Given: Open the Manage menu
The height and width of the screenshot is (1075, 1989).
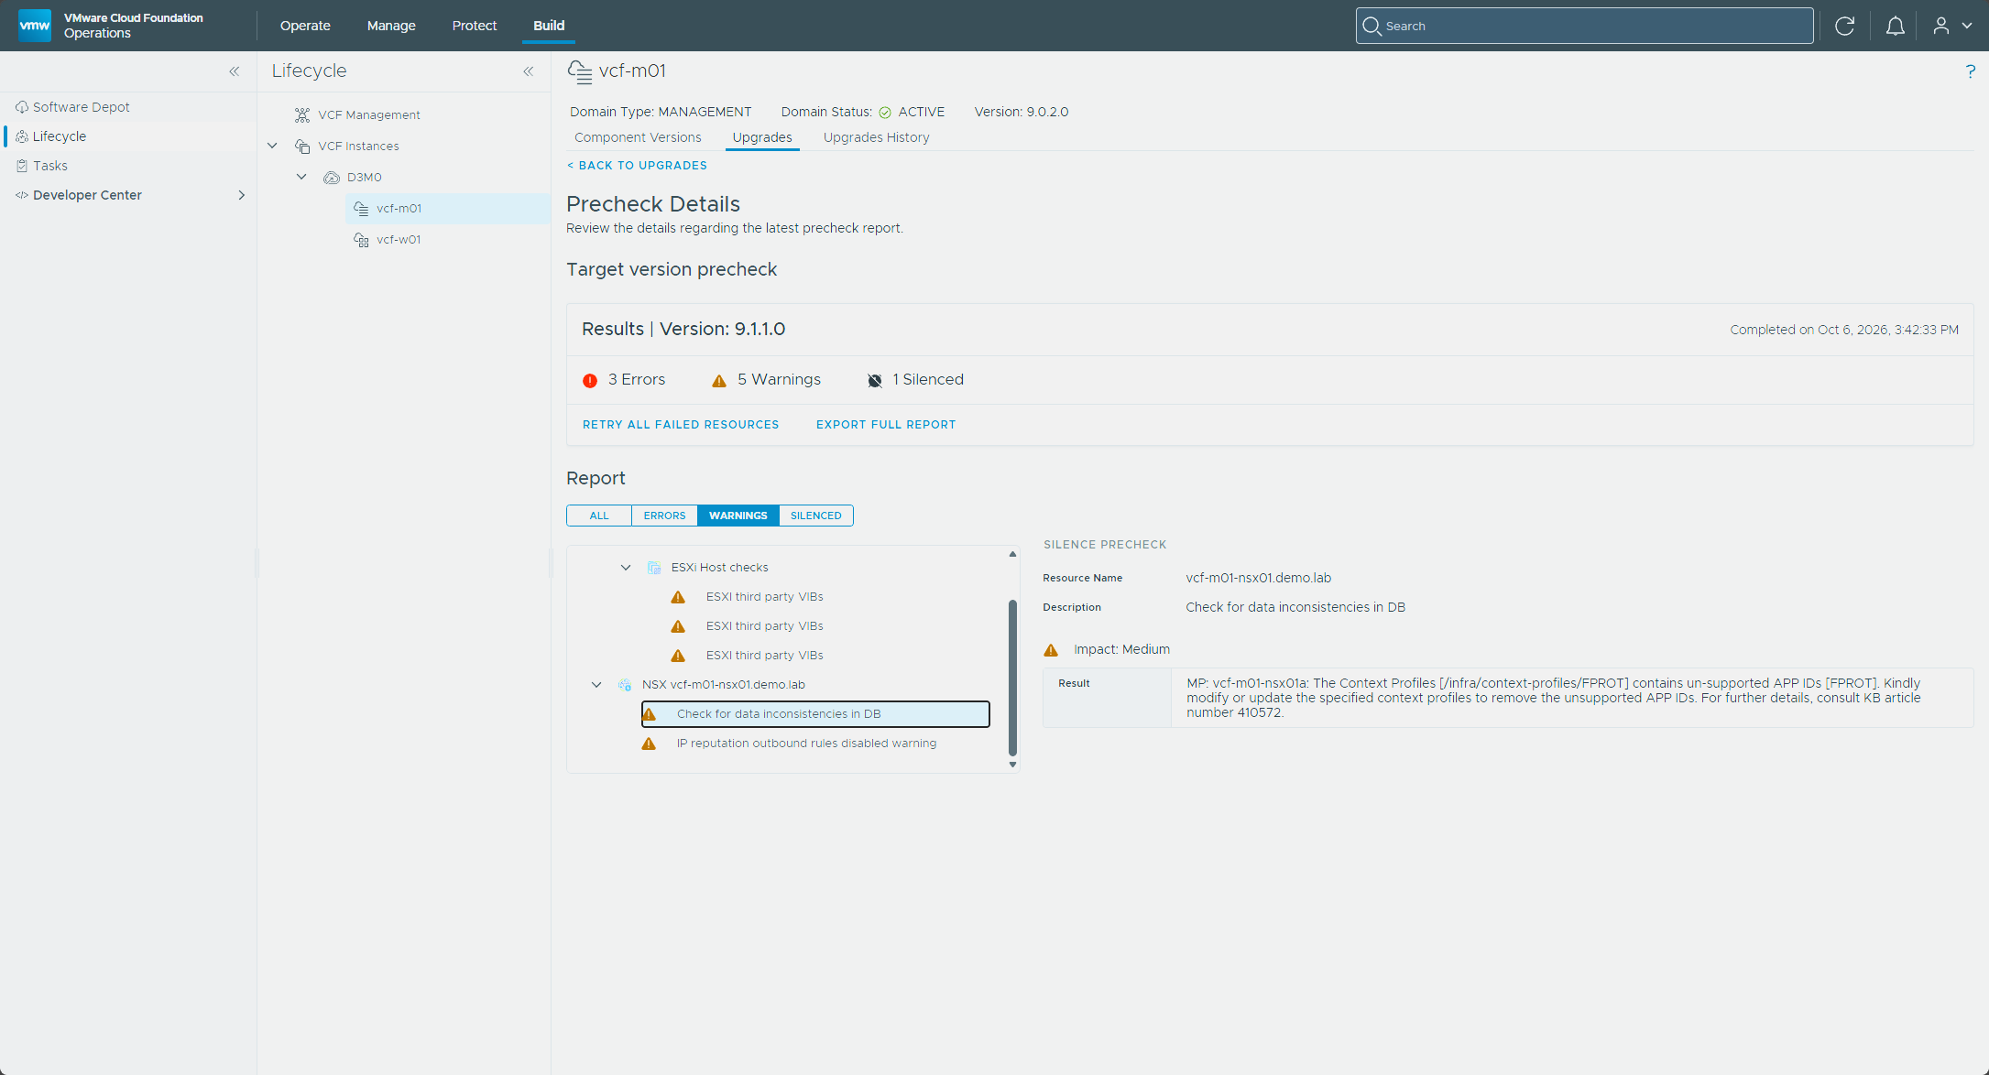Looking at the screenshot, I should pos(391,26).
